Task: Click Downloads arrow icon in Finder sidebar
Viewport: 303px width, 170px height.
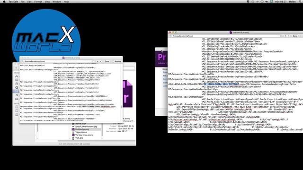Action: (17, 87)
